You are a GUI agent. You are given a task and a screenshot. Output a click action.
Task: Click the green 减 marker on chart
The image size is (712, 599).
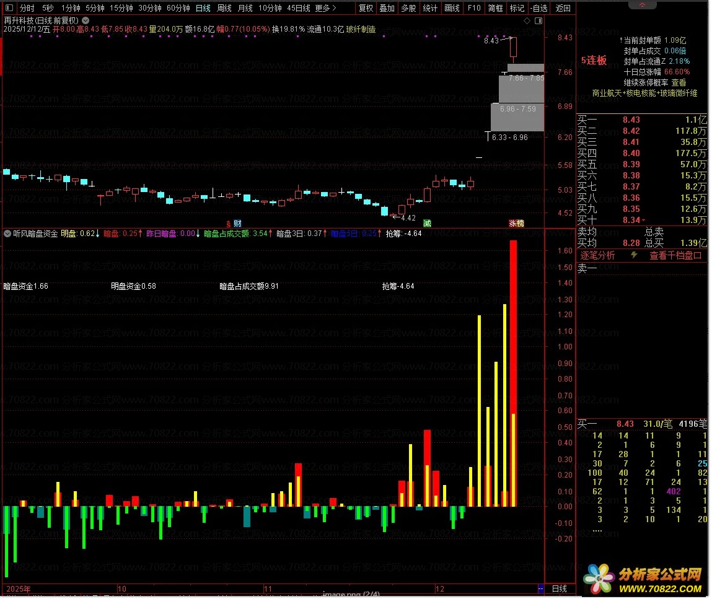(x=428, y=223)
